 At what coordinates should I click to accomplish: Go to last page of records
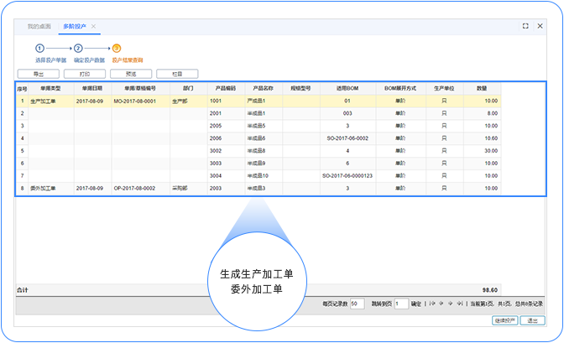click(x=461, y=304)
